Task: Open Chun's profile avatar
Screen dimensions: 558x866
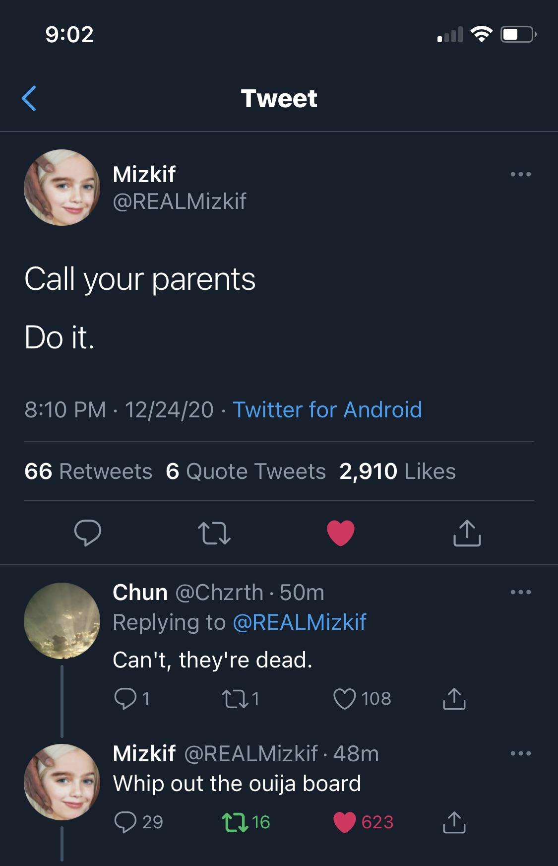Action: [x=62, y=621]
